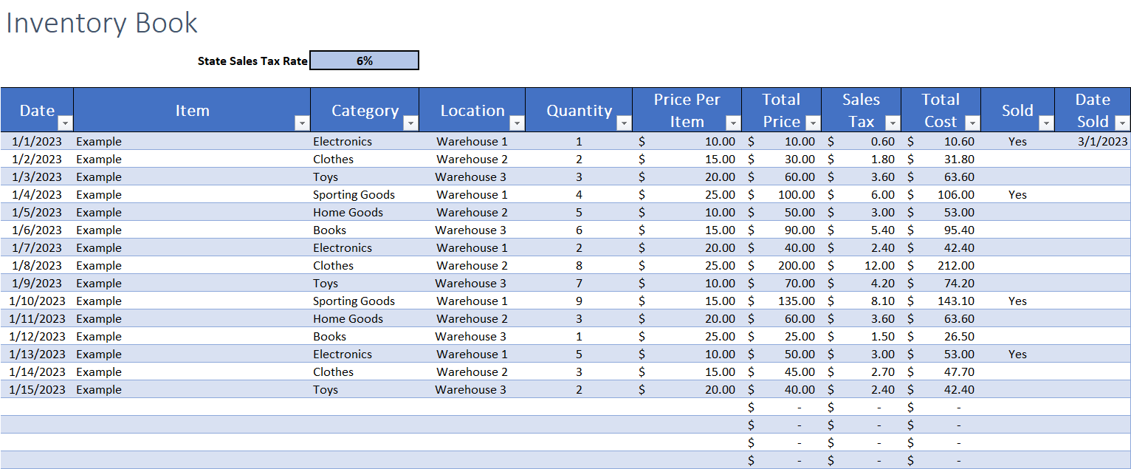Screen dimensions: 1131x469
Task: Open the Price Per Item filter dropdown
Action: click(733, 123)
